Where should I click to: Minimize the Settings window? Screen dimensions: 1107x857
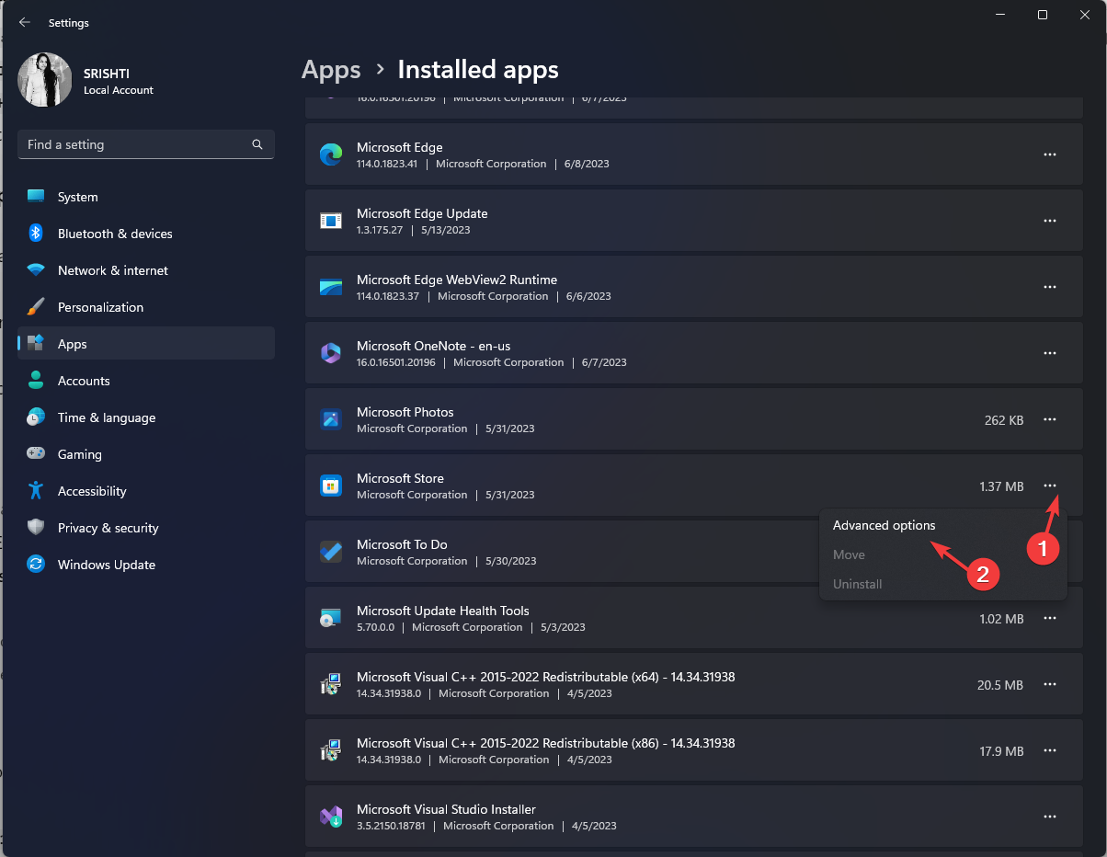pyautogui.click(x=1000, y=15)
